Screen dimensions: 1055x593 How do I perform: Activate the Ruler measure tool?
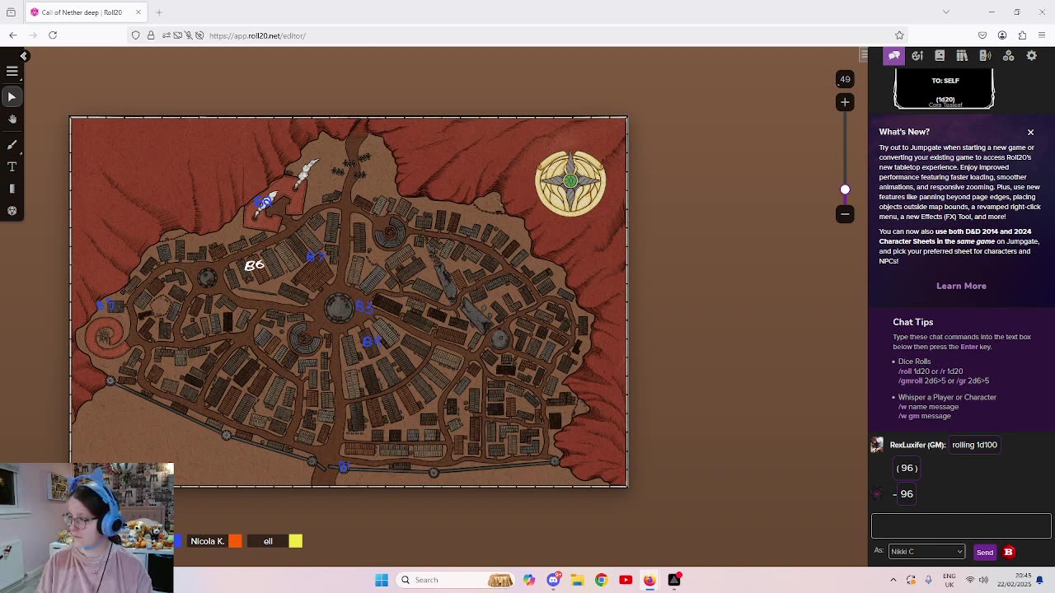pyautogui.click(x=12, y=189)
